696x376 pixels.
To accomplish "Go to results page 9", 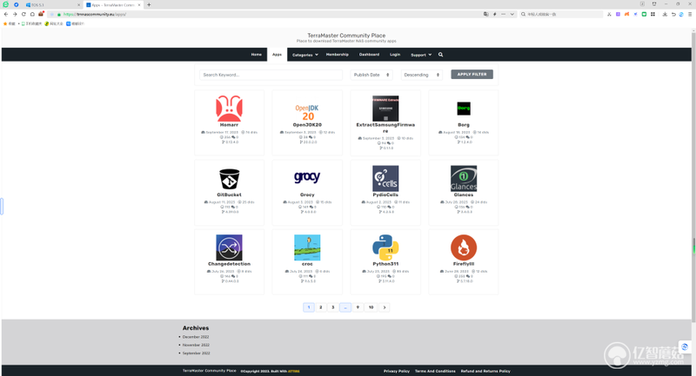I will click(358, 307).
